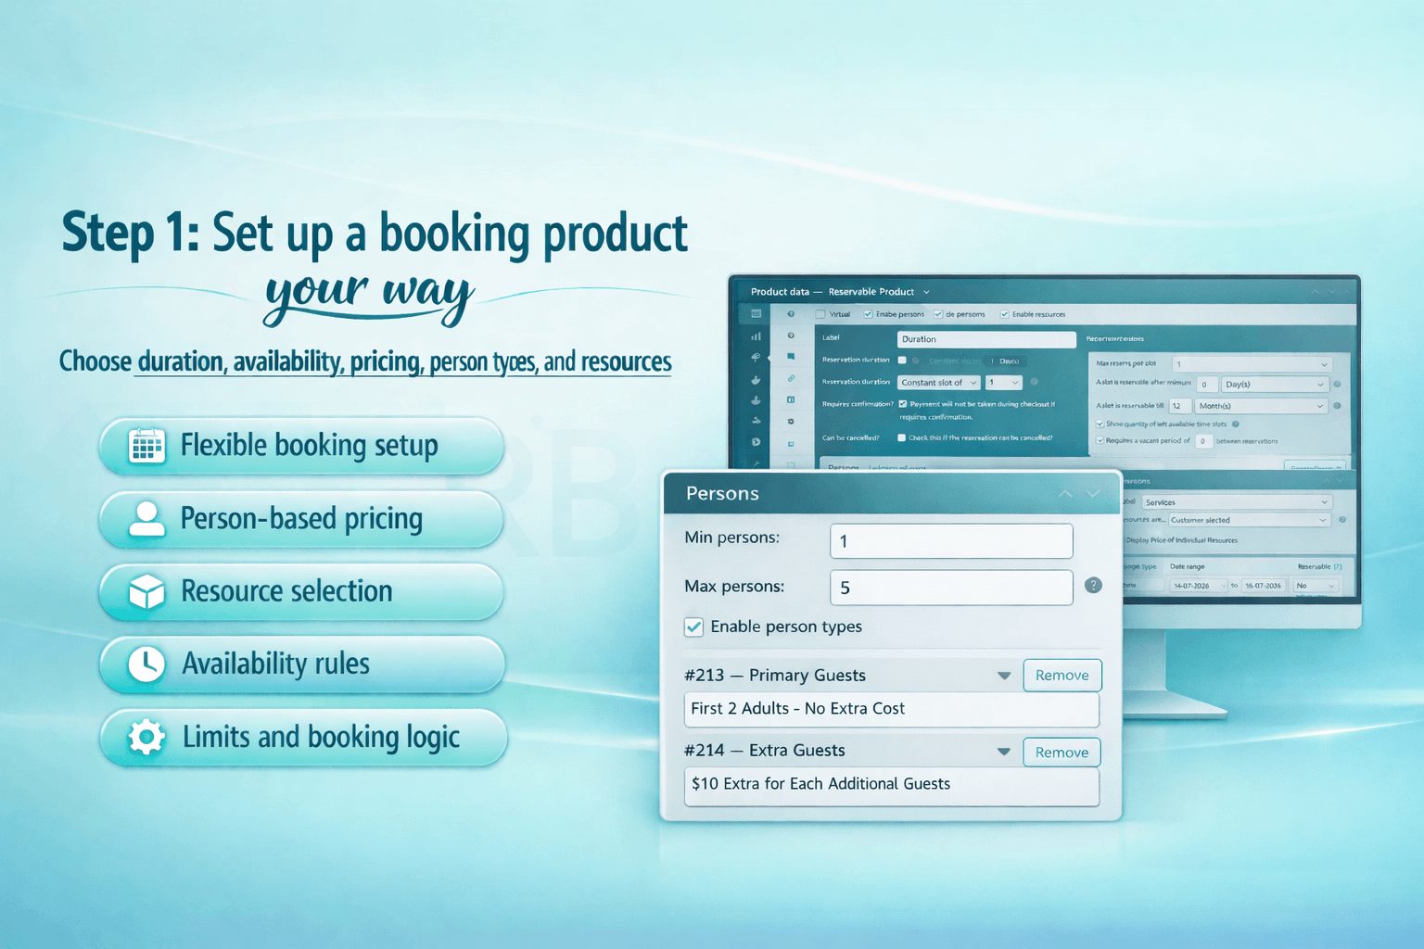Select the gear icon beside Limits and booking logic
The width and height of the screenshot is (1424, 949).
145,737
